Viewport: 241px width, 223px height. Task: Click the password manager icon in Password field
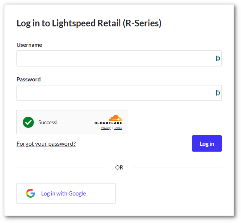point(218,93)
